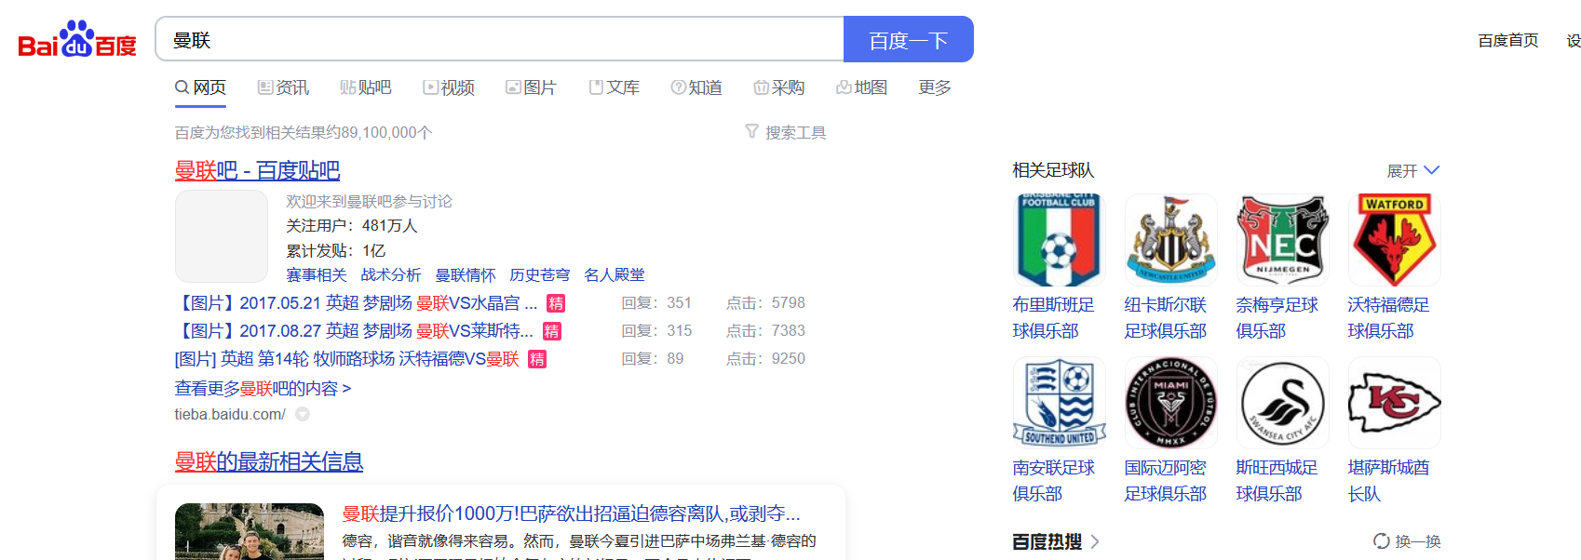This screenshot has width=1581, height=560.
Task: Open the 百度热搜 heading
Action: [1056, 541]
